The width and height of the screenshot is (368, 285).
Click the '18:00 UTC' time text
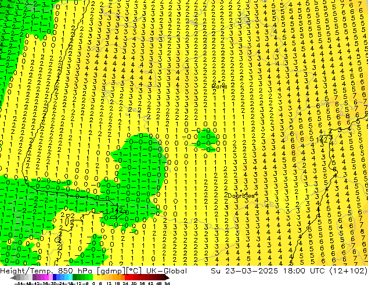pos(305,271)
